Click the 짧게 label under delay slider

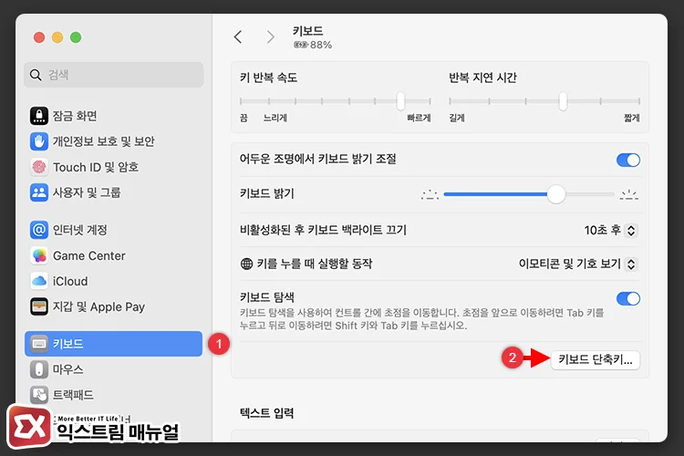click(632, 118)
